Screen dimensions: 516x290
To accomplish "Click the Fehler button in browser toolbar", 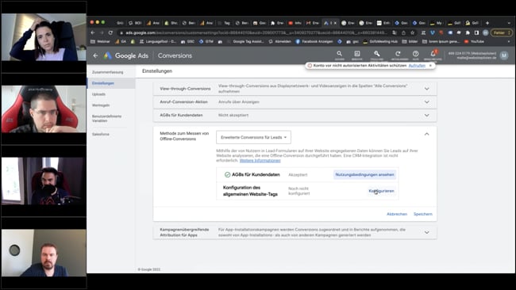I will tap(501, 32).
